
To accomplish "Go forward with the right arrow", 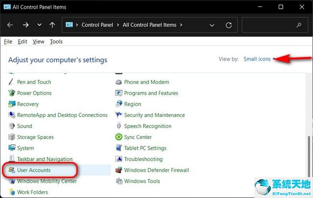I will 25,25.
